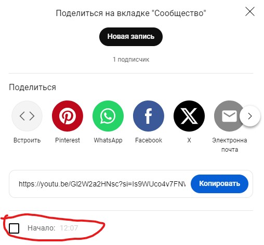Image resolution: width=264 pixels, height=245 pixels.
Task: Share via the Pinterest icon
Action: coord(68,116)
